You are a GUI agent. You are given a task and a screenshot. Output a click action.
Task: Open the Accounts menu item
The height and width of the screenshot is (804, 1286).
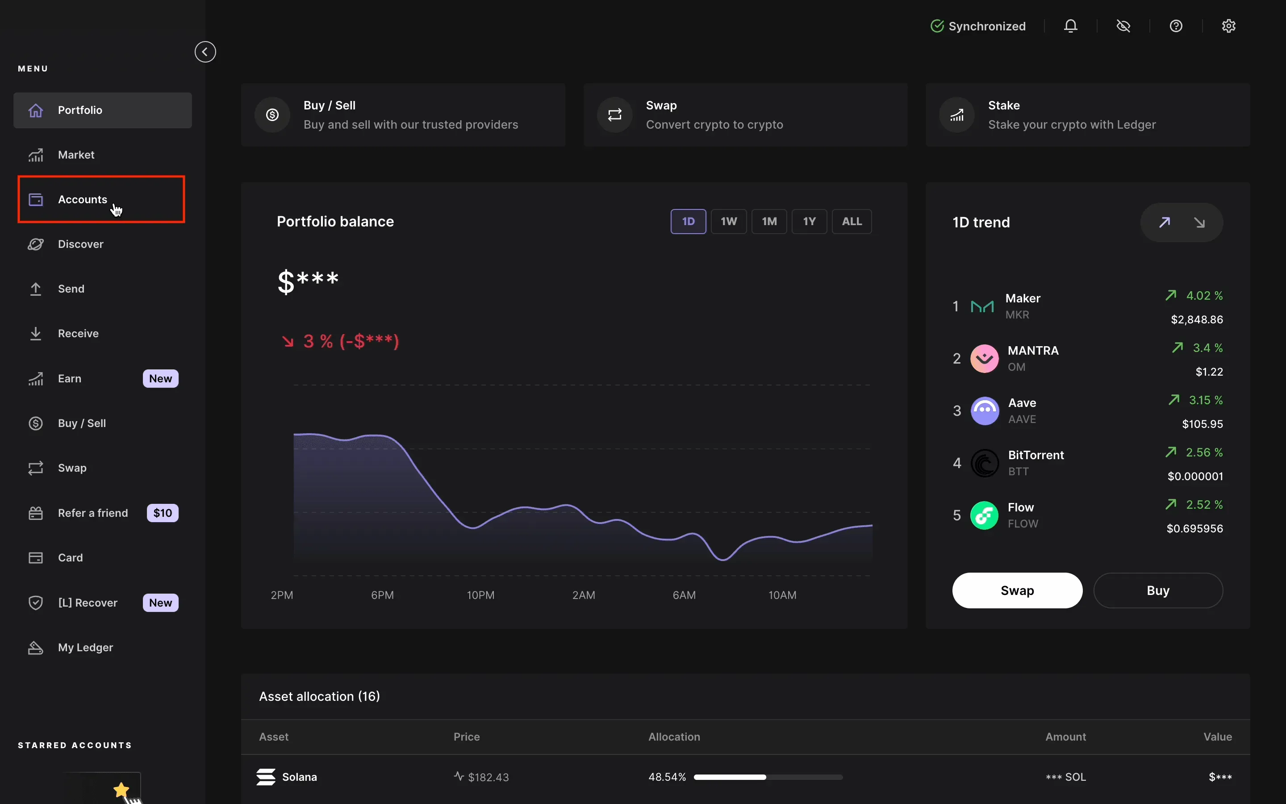pos(103,199)
